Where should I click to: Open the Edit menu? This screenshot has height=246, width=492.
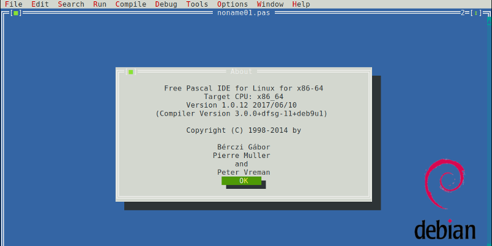pos(40,4)
